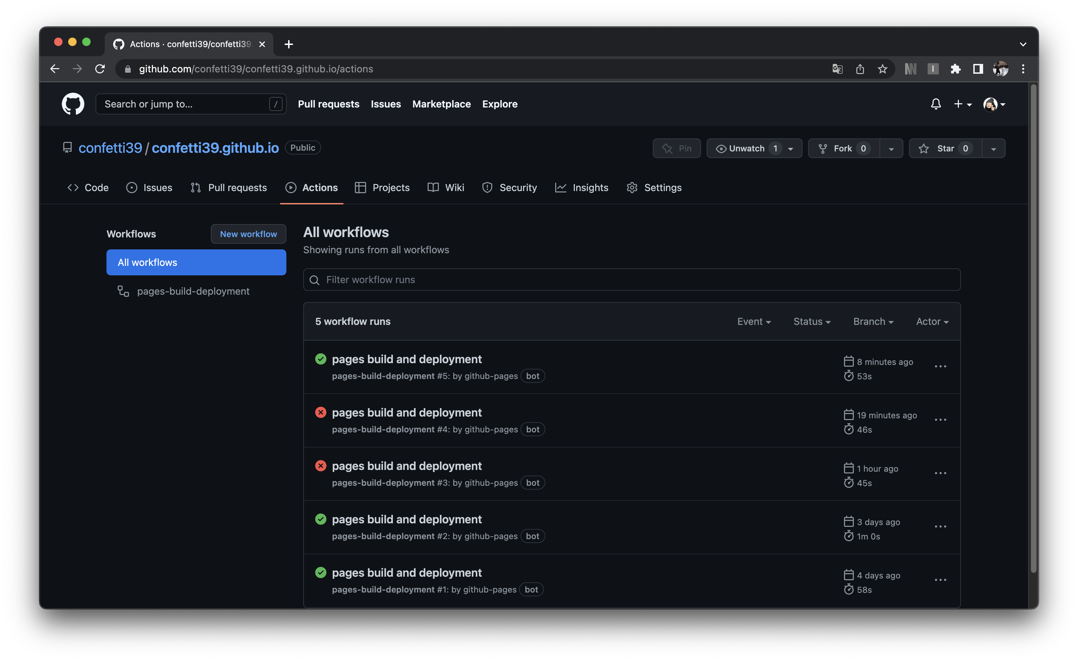This screenshot has height=661, width=1078.
Task: Open three-dot menu for run #5
Action: coord(940,367)
